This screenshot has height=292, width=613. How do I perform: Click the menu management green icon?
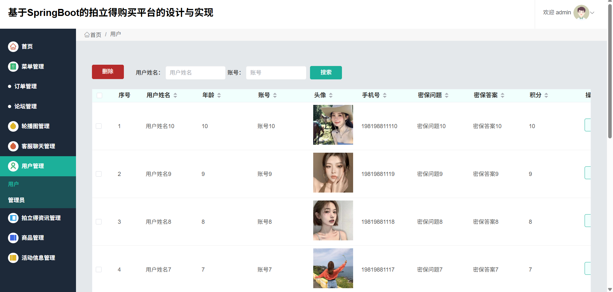pyautogui.click(x=13, y=67)
